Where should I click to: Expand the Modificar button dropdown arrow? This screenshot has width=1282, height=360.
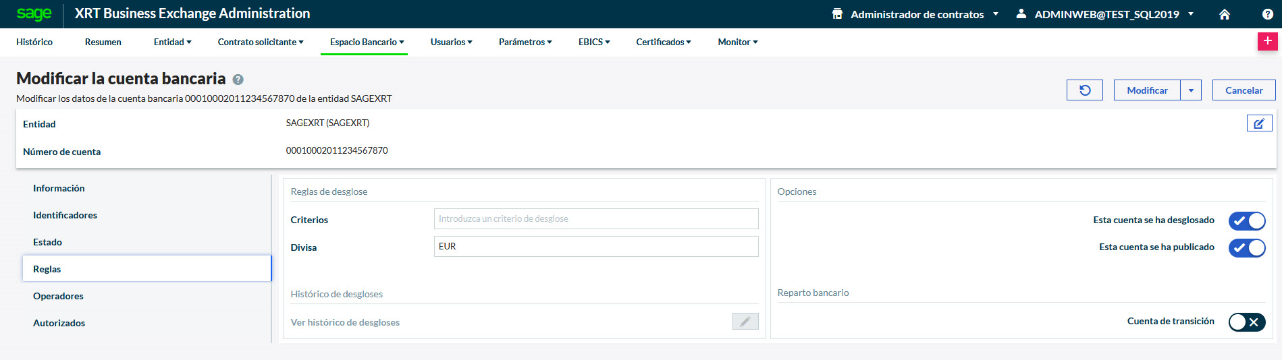pos(1191,90)
